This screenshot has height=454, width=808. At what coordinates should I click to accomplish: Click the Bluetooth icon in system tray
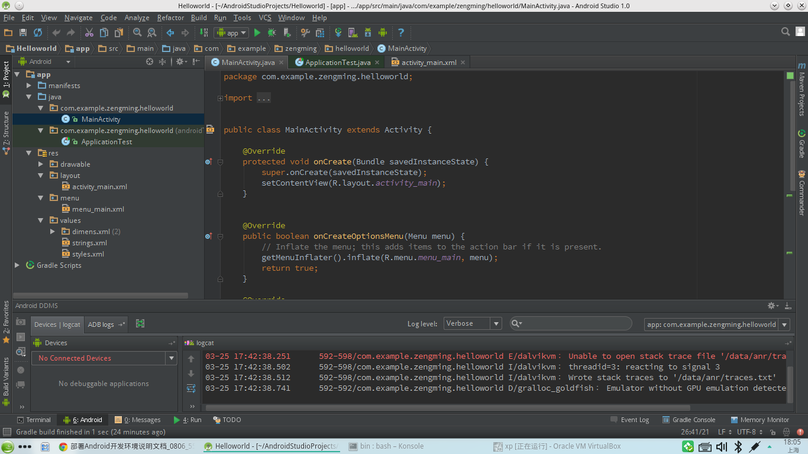pyautogui.click(x=738, y=447)
